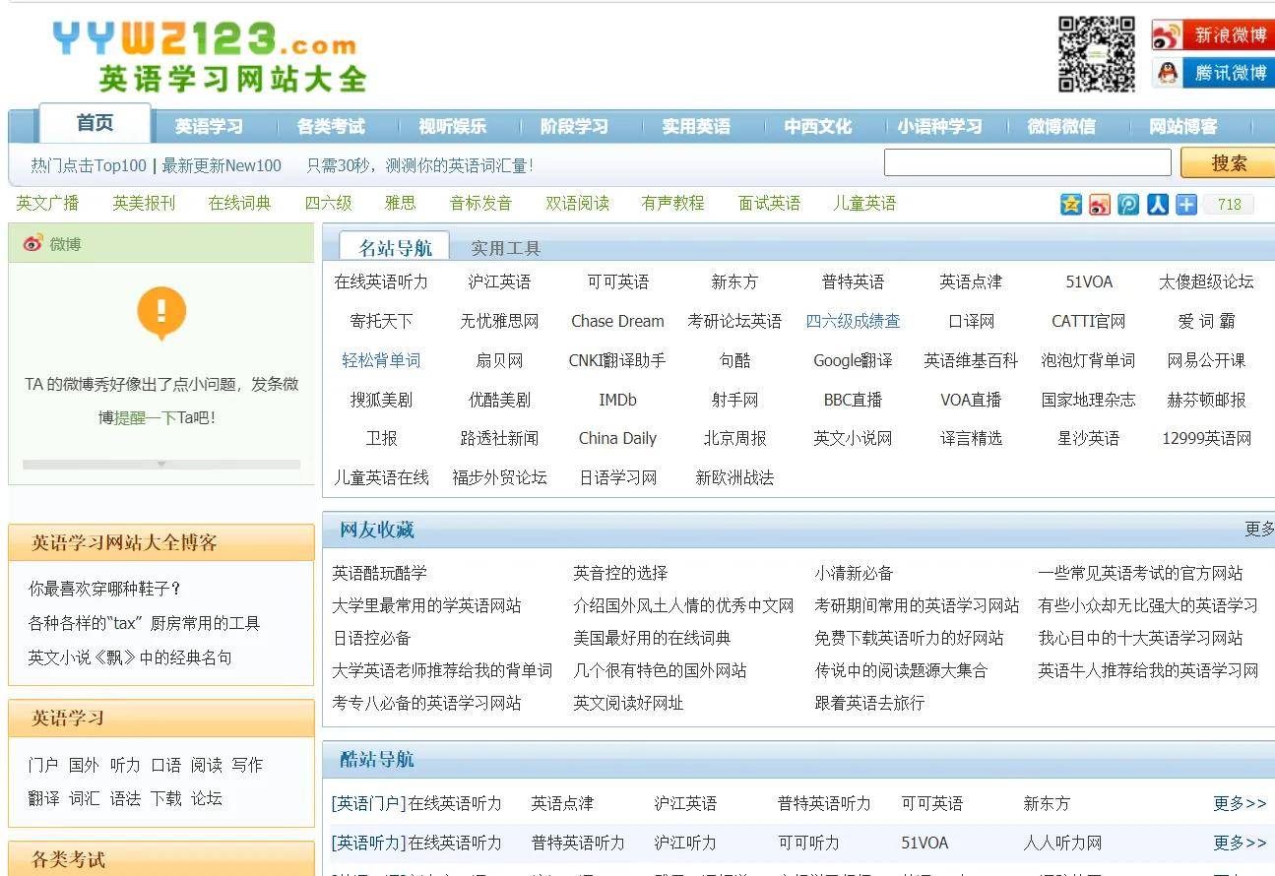Open the 英语酷玩酷学 collection link

click(x=379, y=573)
